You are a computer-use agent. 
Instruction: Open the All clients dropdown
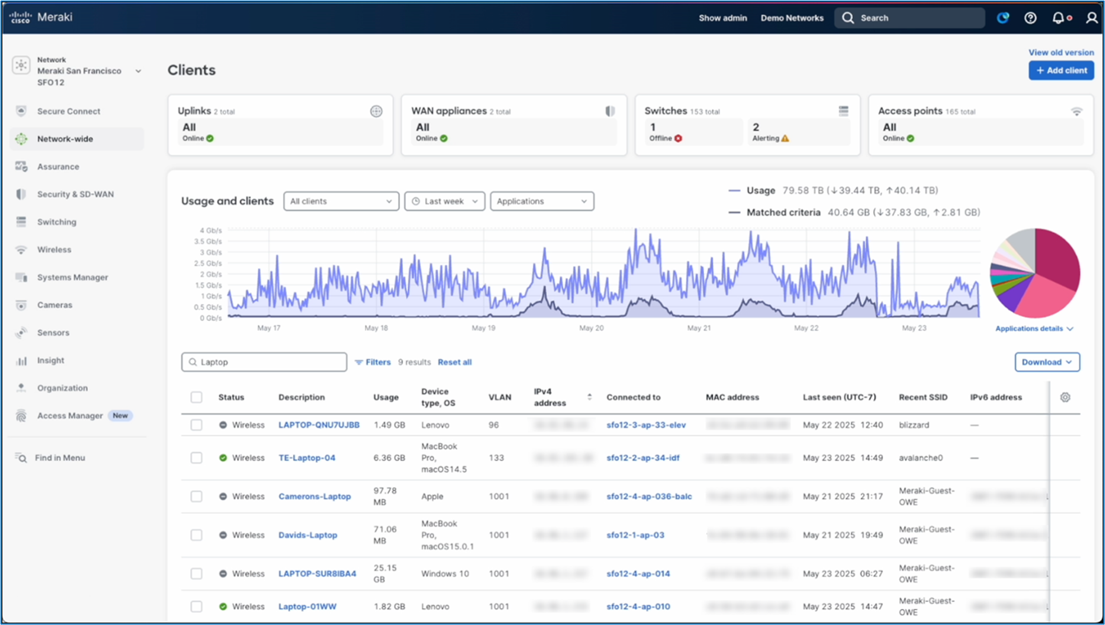coord(341,201)
